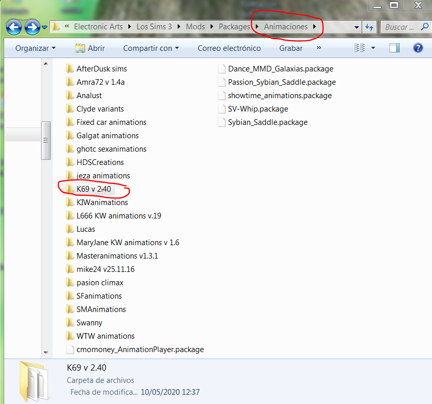Select the SFanimations folder

pos(93,296)
